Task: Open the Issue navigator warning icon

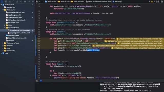Action: 17,2
